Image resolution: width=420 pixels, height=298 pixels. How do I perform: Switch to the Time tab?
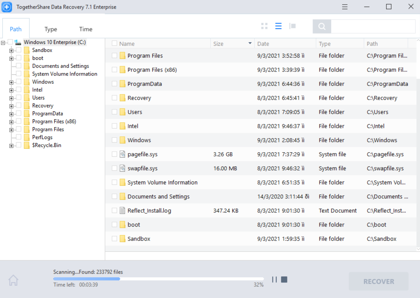(86, 29)
